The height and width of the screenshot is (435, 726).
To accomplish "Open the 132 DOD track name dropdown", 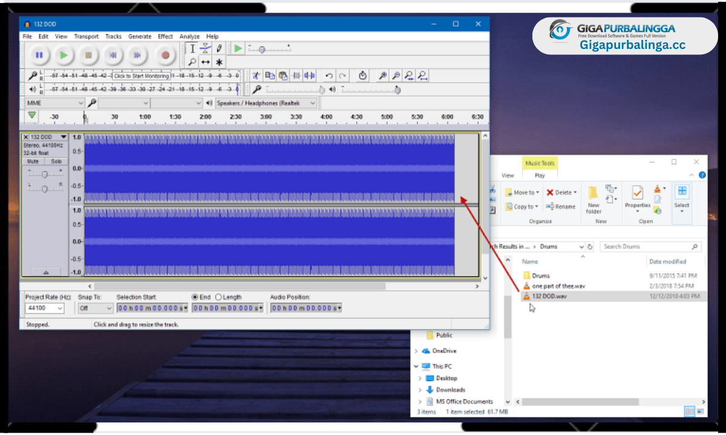I will (49, 137).
